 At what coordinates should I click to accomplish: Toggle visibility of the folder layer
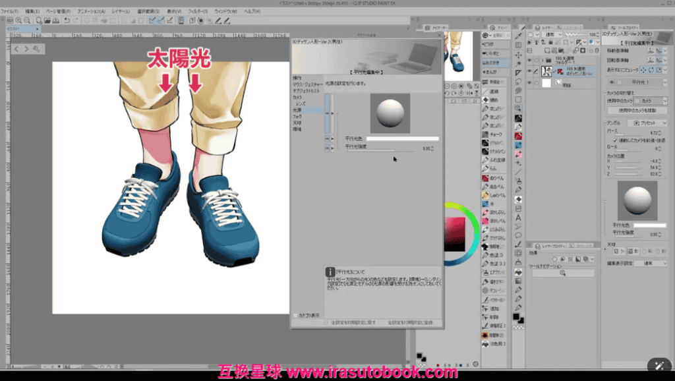pos(528,59)
